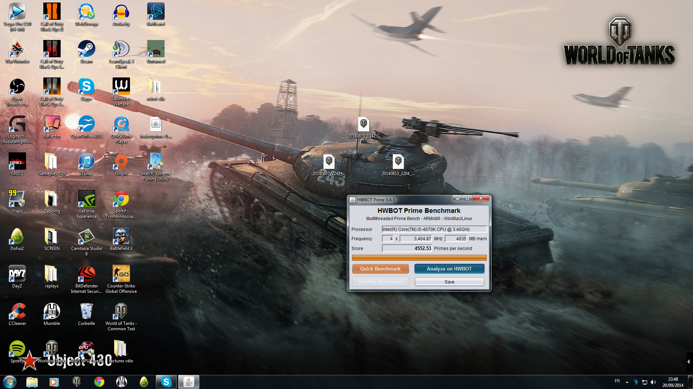This screenshot has height=389, width=693.
Task: Open GRID 2 desktop shortcut
Action: pyautogui.click(x=17, y=164)
